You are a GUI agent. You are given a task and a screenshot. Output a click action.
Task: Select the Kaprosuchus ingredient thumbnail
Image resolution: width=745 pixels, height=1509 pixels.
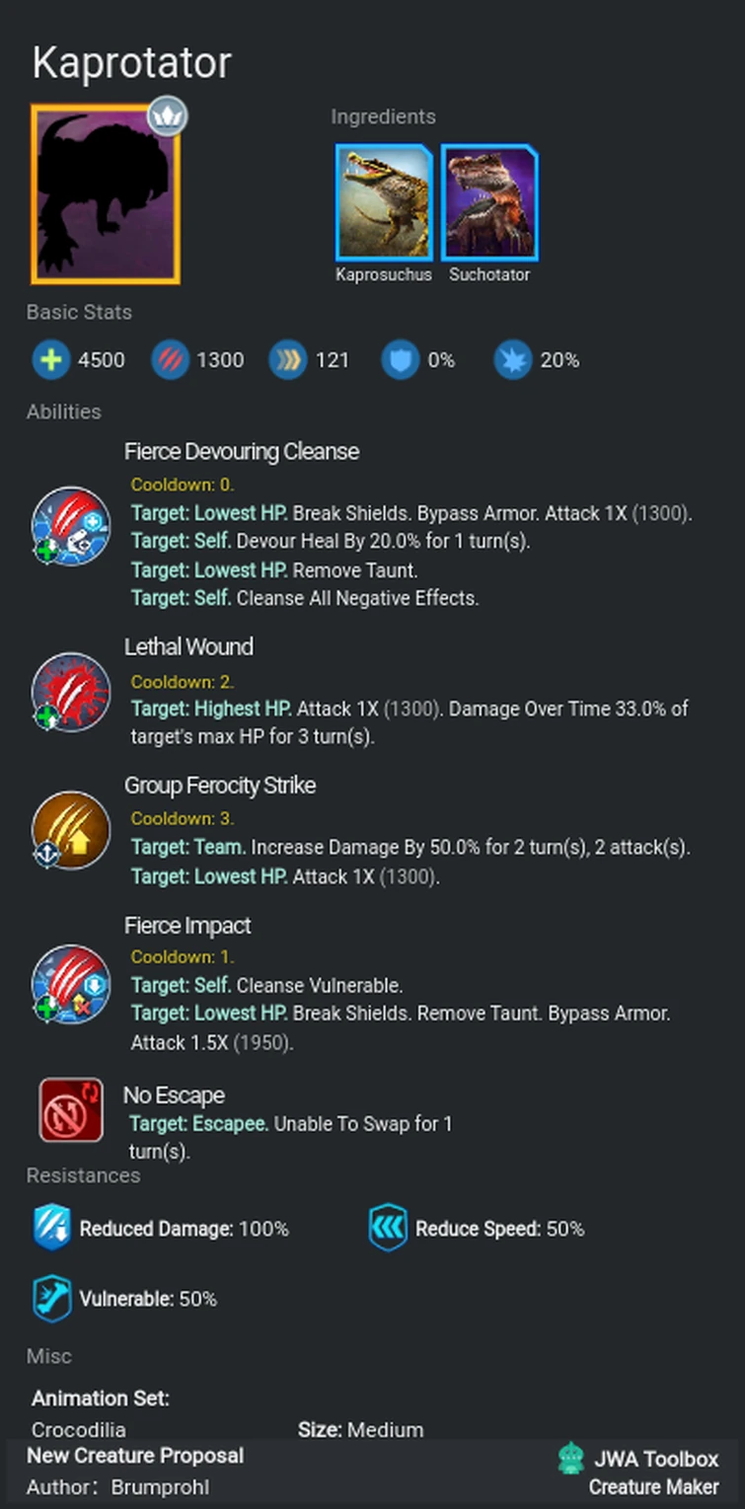384,202
